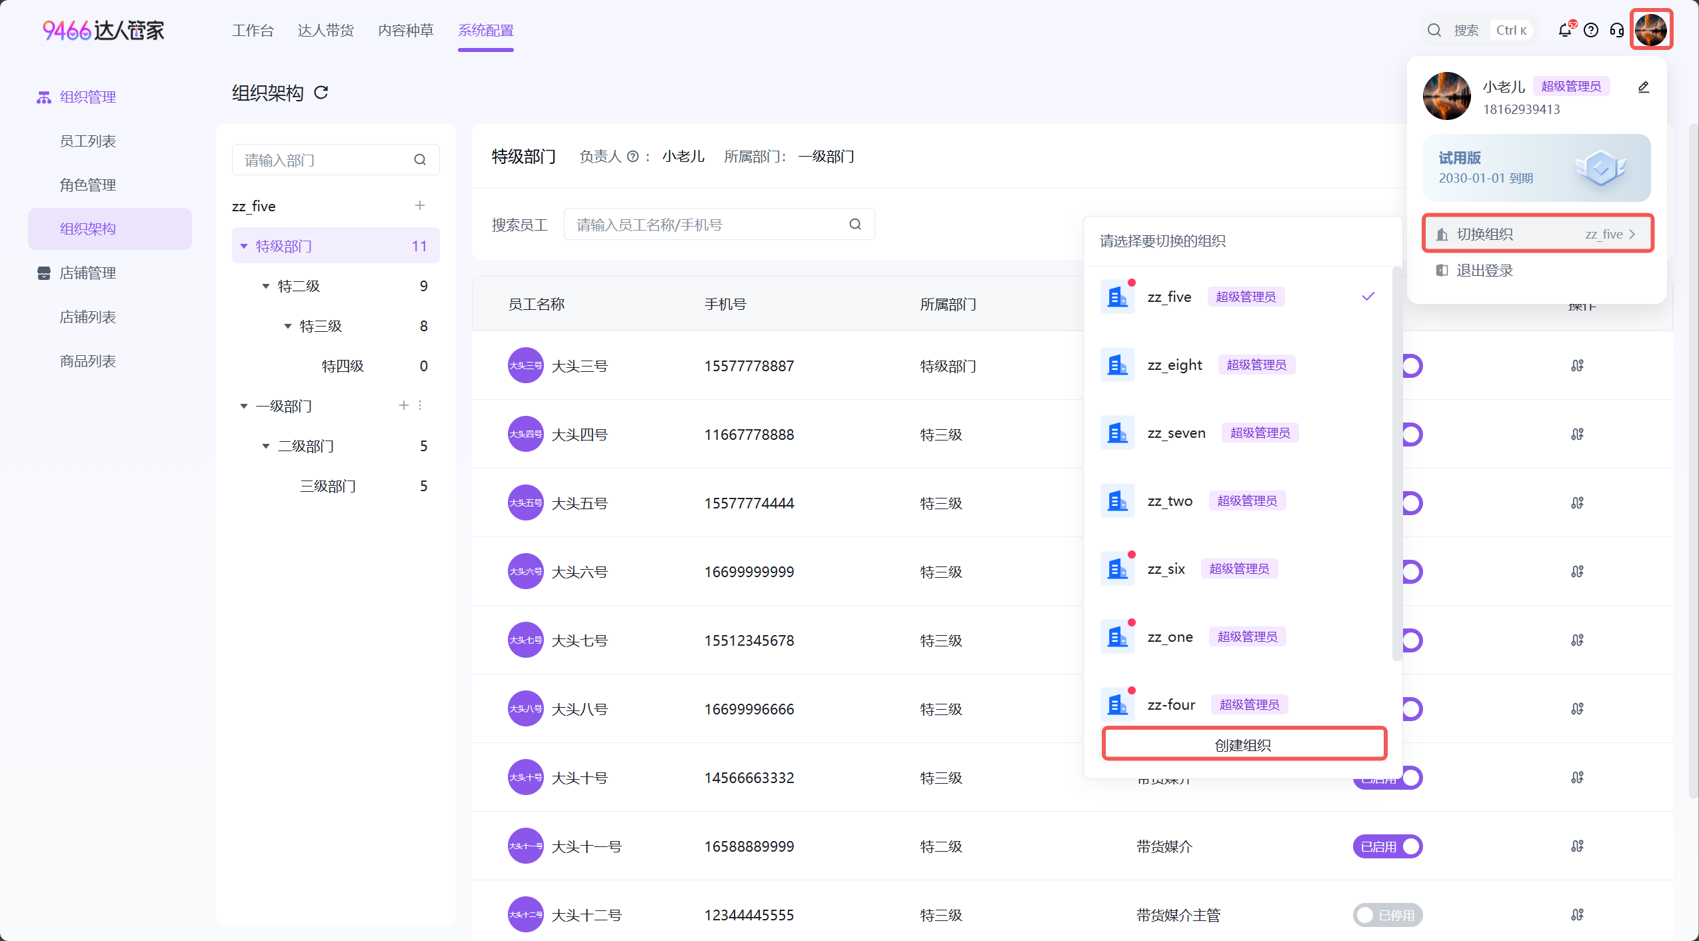1699x941 pixels.
Task: Click the action icon for 大头八号
Action: pos(1577,709)
